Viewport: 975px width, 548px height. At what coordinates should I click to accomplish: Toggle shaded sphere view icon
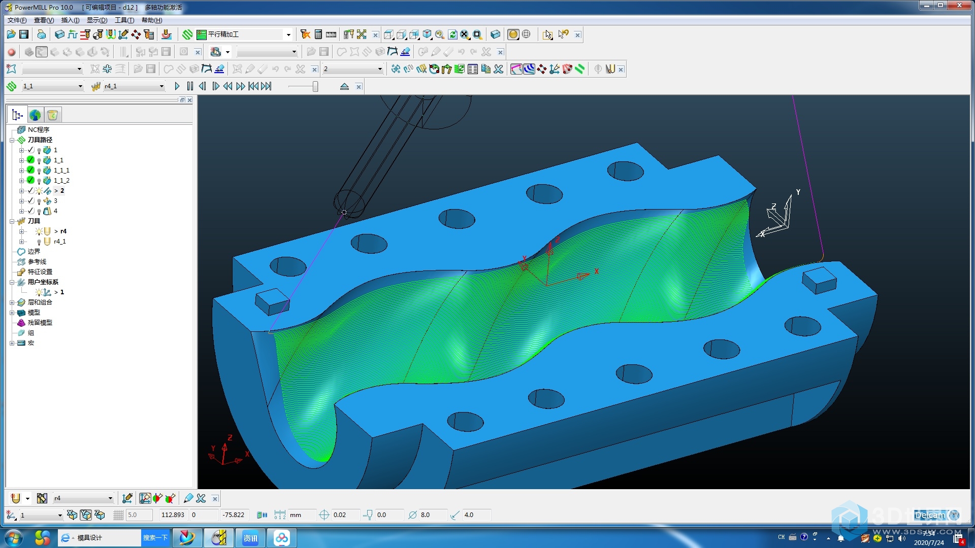[x=513, y=35]
